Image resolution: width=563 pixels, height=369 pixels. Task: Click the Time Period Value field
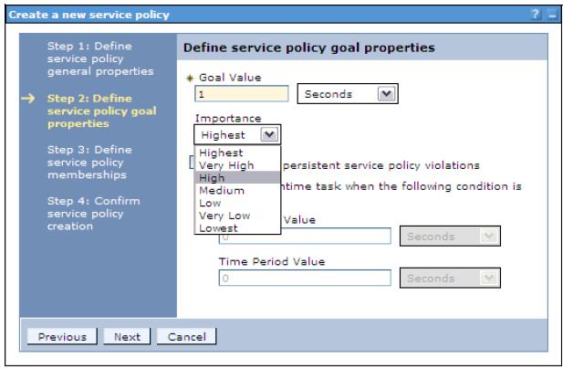(x=305, y=278)
